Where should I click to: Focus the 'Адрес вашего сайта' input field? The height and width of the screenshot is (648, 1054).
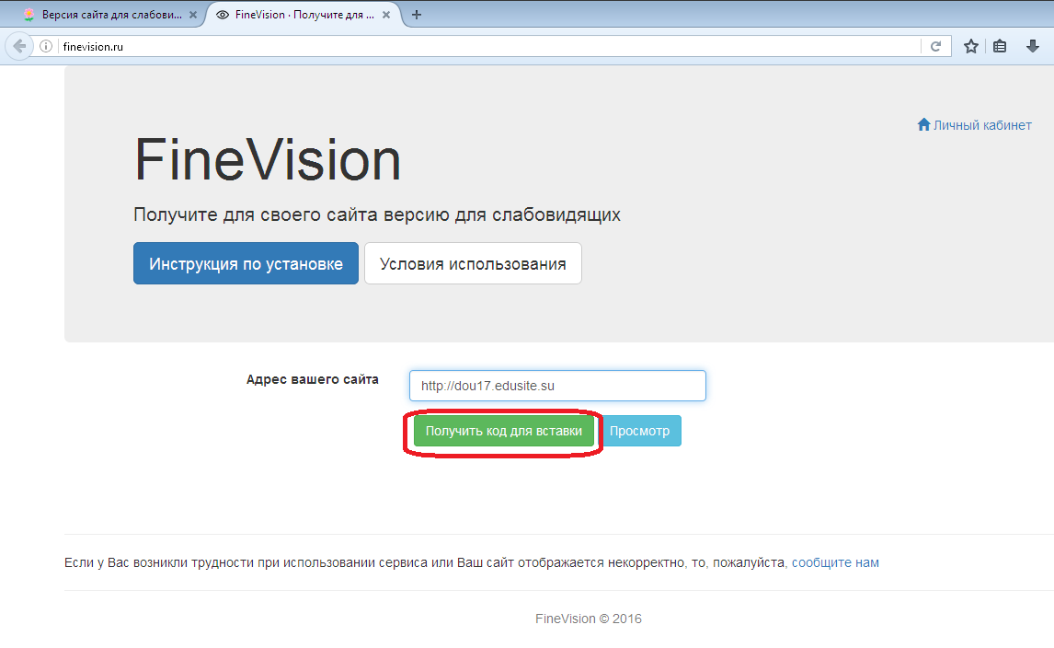[558, 386]
